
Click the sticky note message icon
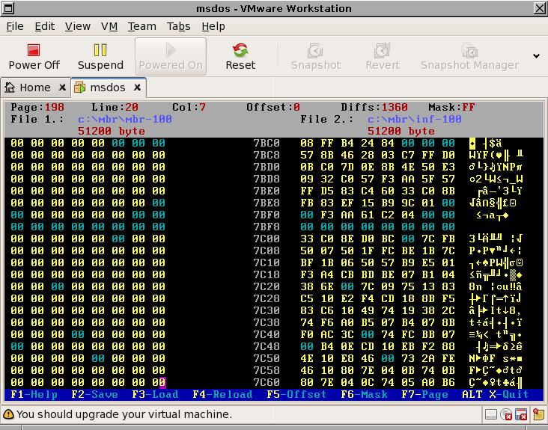[x=538, y=414]
